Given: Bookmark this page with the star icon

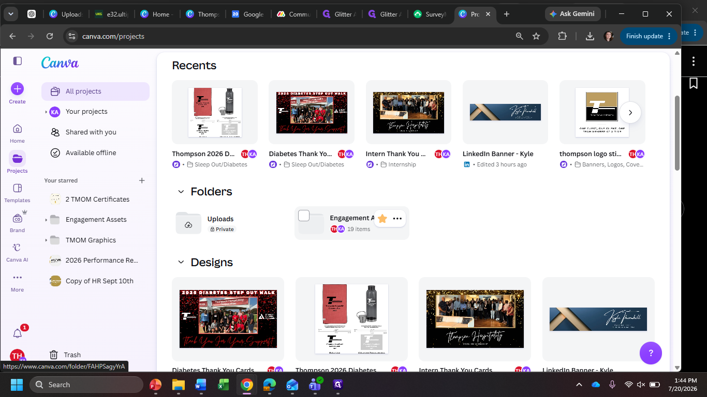Looking at the screenshot, I should tap(536, 36).
